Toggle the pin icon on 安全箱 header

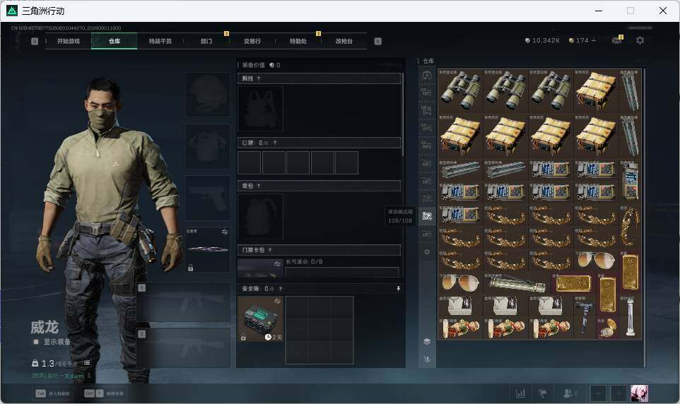pos(398,289)
